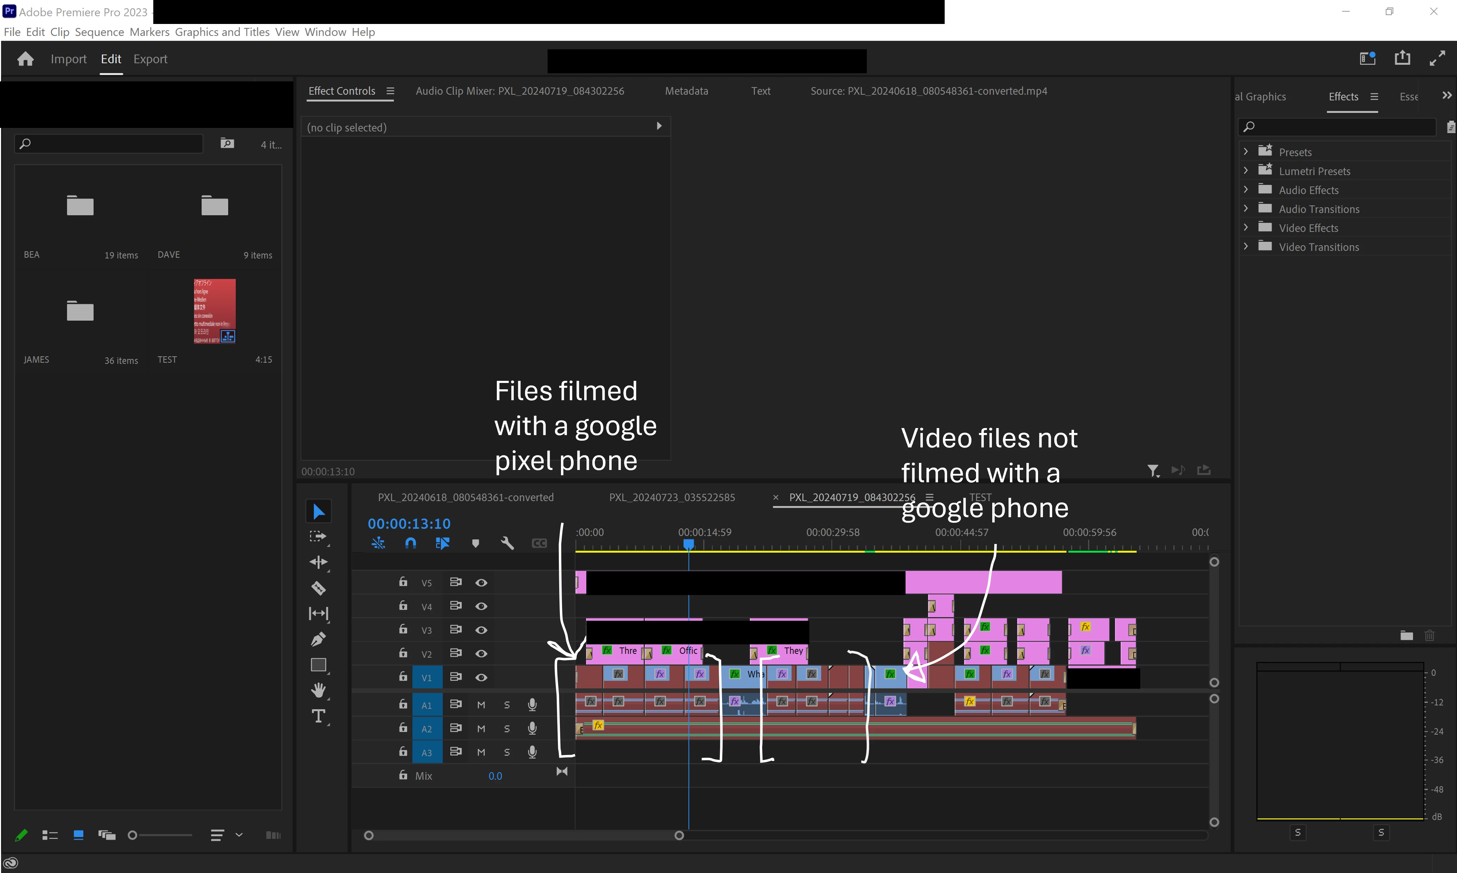Open the Import workspace
This screenshot has width=1457, height=873.
coord(68,59)
